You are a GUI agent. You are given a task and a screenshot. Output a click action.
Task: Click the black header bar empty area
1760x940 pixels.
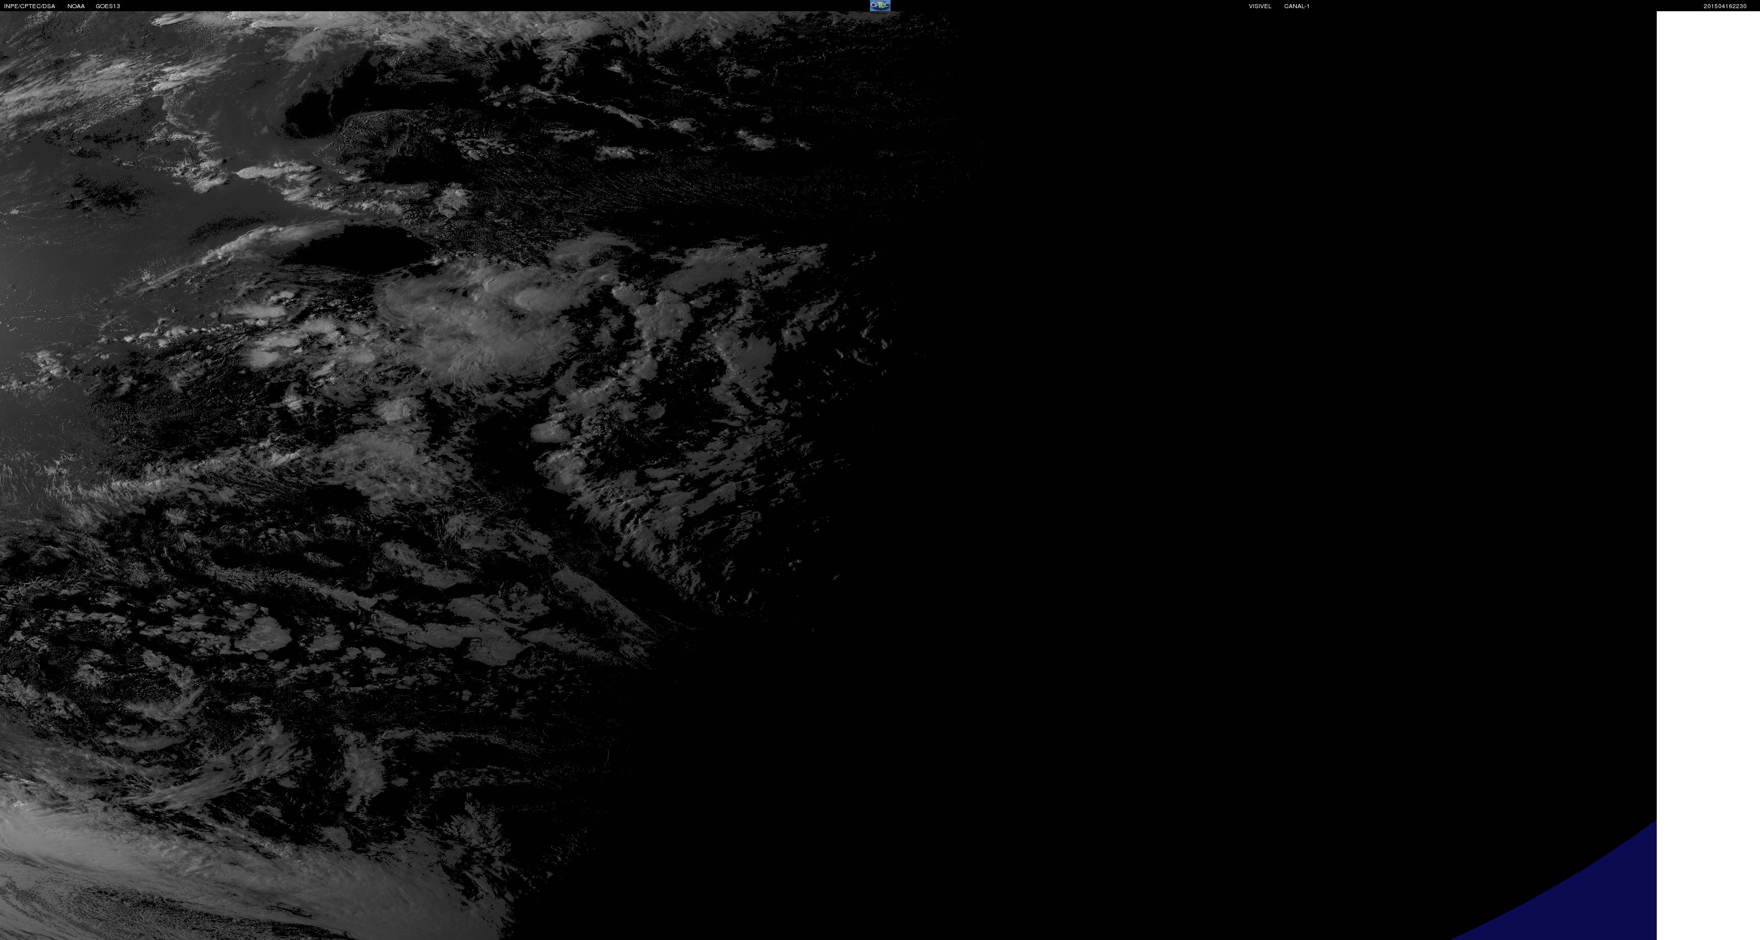pyautogui.click(x=478, y=6)
